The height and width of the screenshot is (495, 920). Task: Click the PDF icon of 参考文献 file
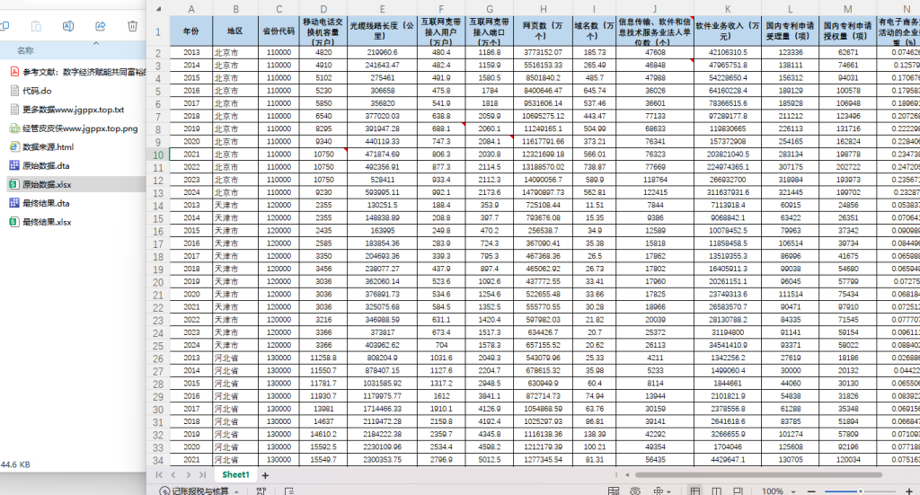[x=14, y=72]
